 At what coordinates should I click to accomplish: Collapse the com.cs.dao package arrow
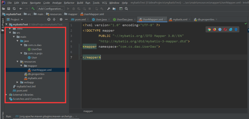21,45
